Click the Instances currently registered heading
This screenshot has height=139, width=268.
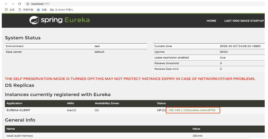point(58,95)
